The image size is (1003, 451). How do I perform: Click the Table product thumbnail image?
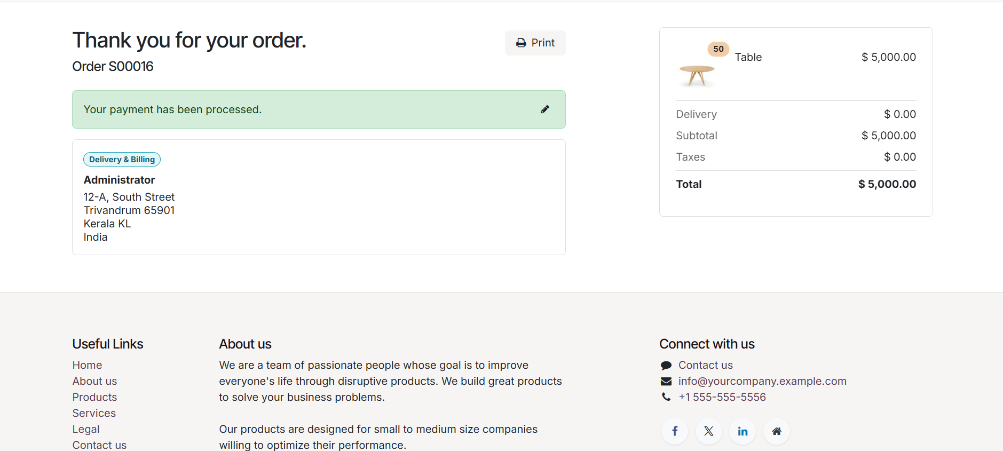(697, 75)
